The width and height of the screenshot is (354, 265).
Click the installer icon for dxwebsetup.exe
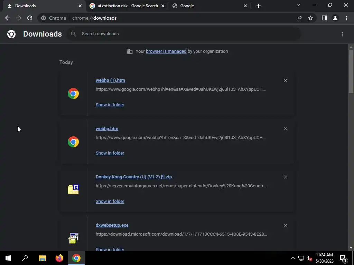(x=73, y=238)
